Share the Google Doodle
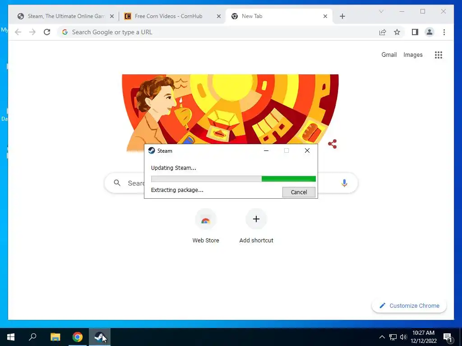This screenshot has width=462, height=346. [x=333, y=144]
